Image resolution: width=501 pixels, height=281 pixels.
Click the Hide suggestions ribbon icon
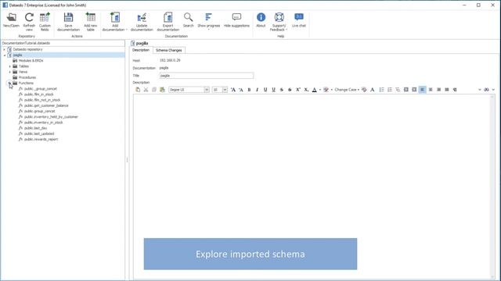(x=236, y=17)
